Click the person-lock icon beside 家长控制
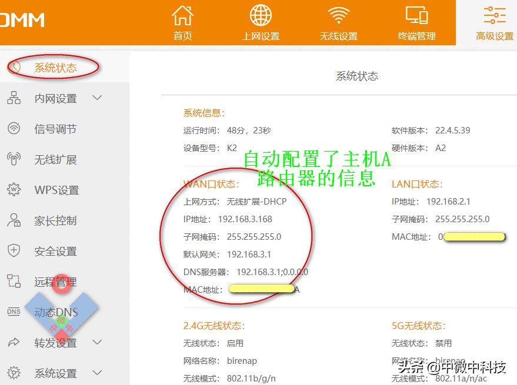Image resolution: width=517 pixels, height=385 pixels. click(x=14, y=220)
